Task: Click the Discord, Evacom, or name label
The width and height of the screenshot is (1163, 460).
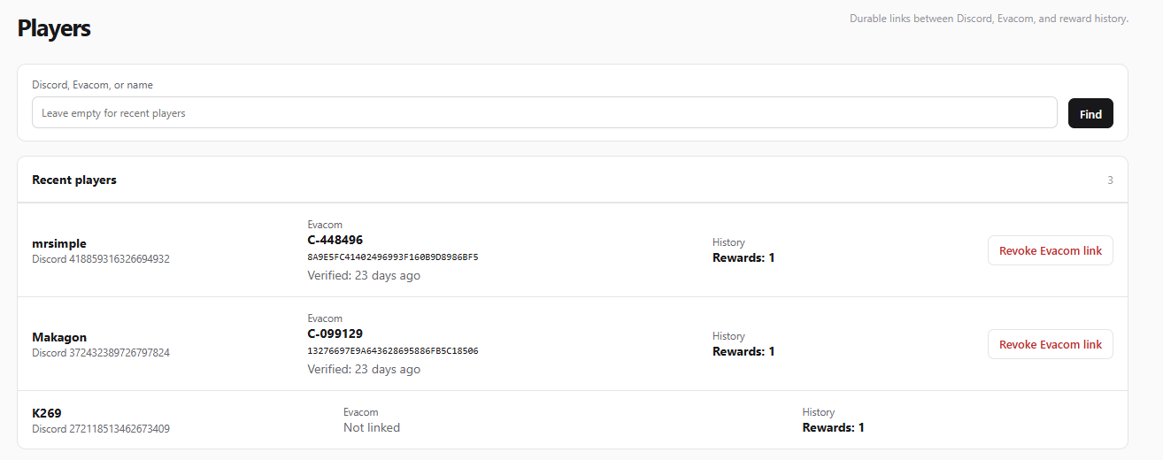Action: click(92, 85)
